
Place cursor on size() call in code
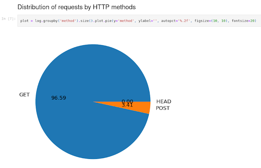click(84, 21)
